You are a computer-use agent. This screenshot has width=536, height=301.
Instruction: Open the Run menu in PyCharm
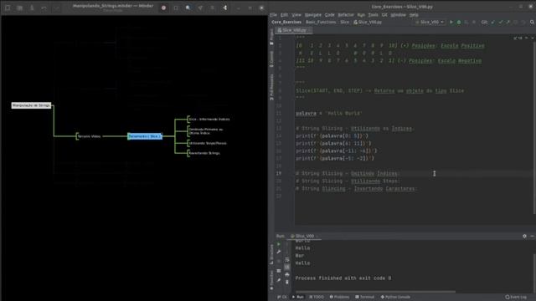[361, 15]
